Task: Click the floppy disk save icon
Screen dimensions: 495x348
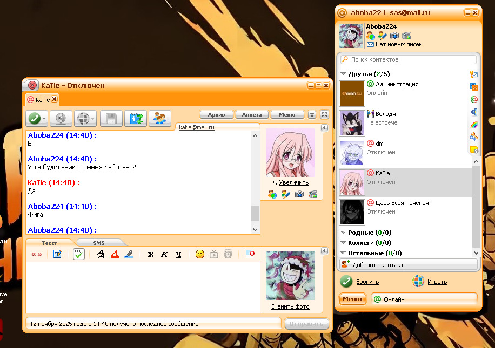Action: [111, 119]
